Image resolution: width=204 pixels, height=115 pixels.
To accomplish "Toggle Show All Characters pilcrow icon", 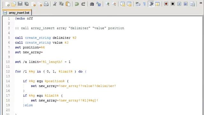I will pyautogui.click(x=144, y=4).
